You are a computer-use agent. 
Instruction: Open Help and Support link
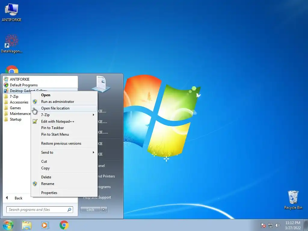coord(97,197)
